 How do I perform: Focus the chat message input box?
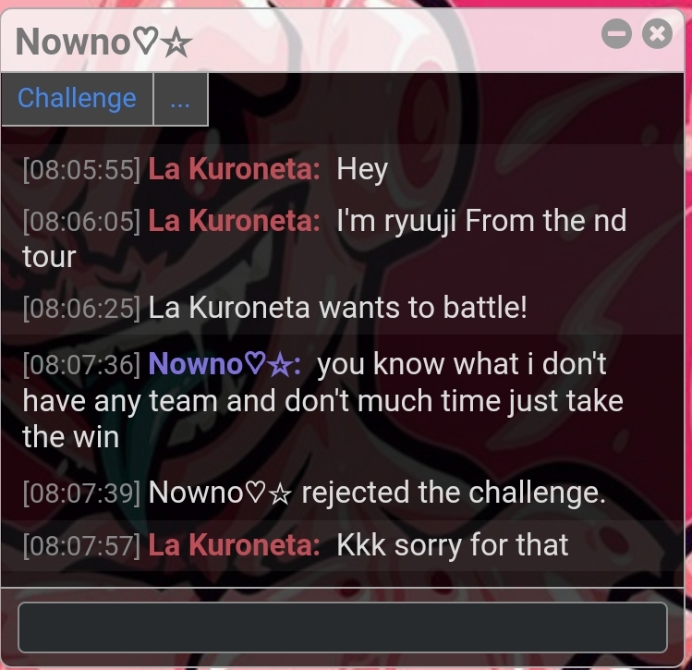[343, 627]
